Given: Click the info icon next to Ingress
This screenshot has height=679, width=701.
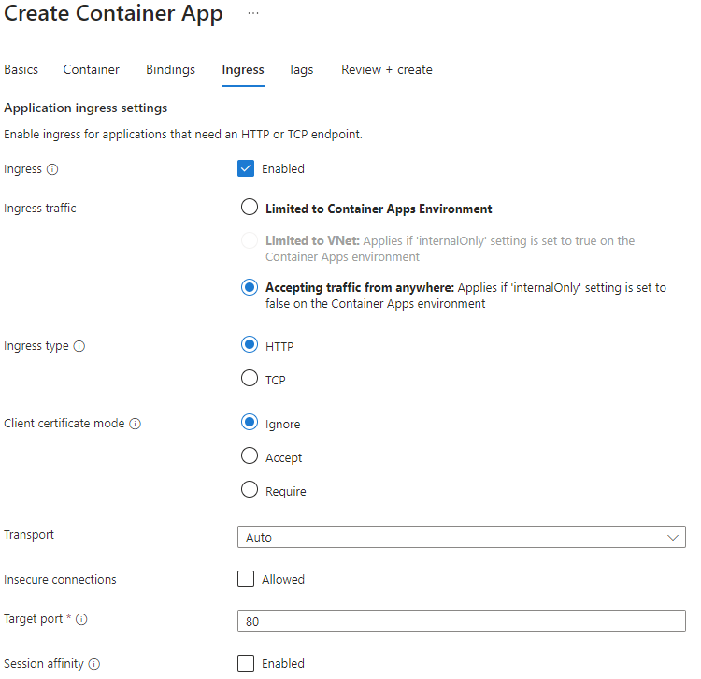Looking at the screenshot, I should tap(52, 169).
